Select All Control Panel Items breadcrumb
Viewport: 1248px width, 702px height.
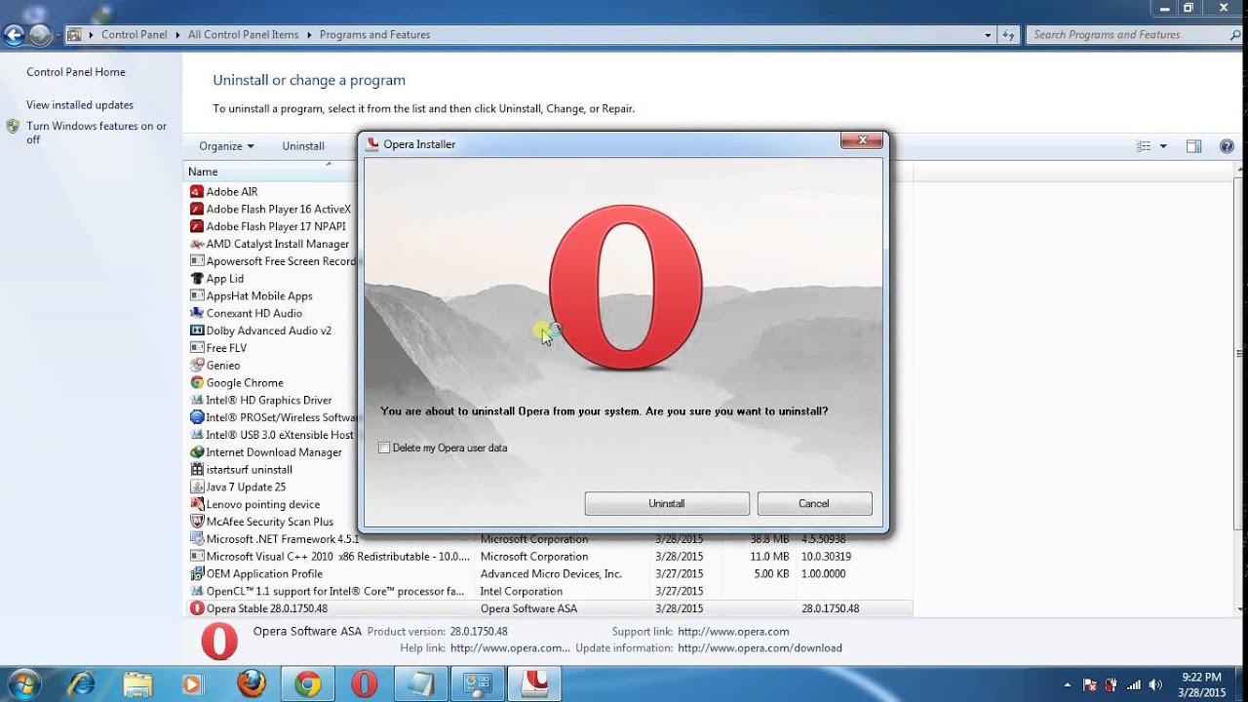click(x=244, y=35)
